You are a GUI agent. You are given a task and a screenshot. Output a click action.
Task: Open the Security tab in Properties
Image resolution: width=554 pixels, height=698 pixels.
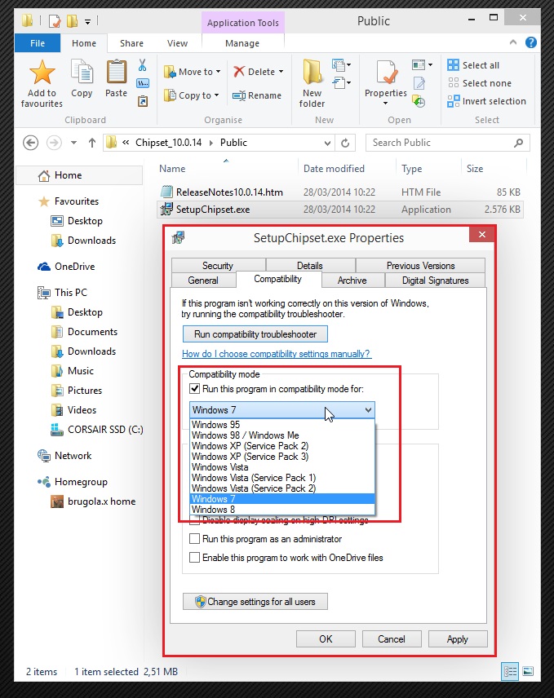[x=218, y=265]
